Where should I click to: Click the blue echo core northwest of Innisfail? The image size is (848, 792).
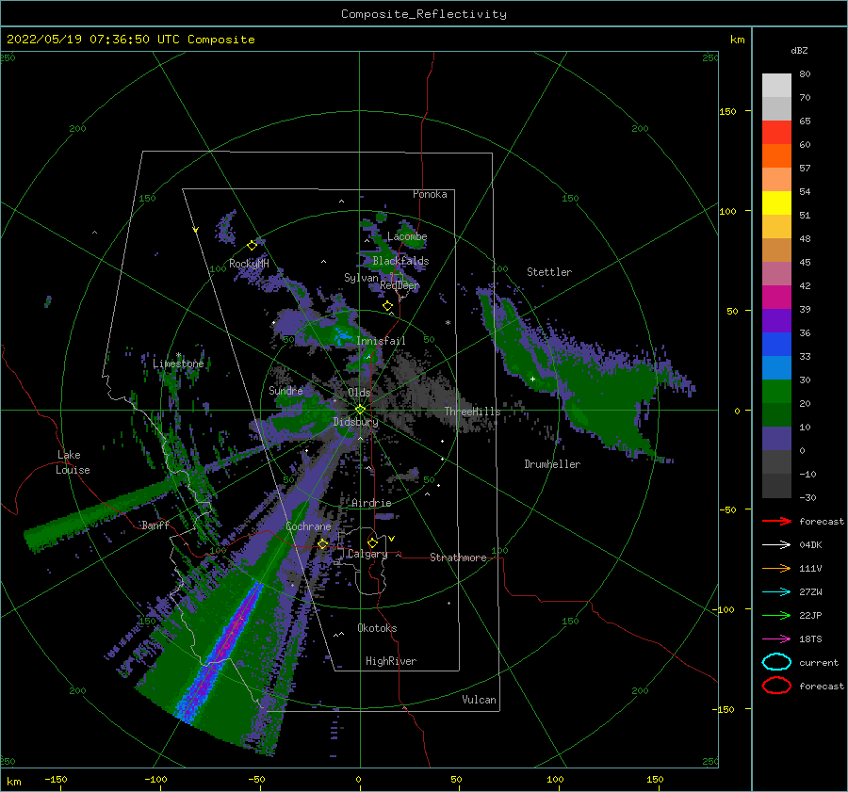click(342, 336)
